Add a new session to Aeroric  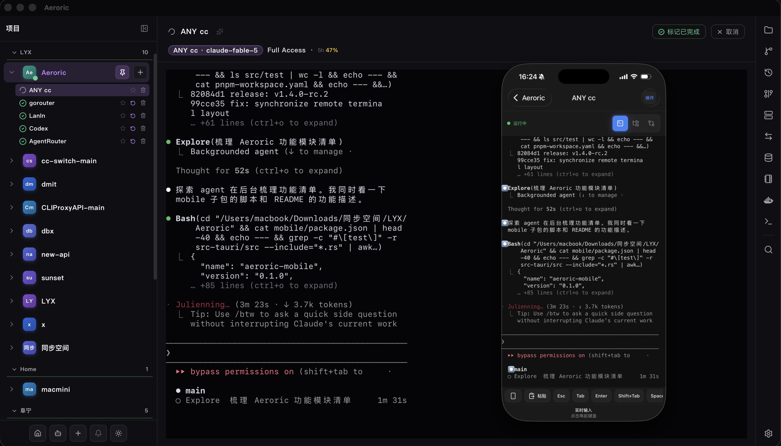point(140,72)
